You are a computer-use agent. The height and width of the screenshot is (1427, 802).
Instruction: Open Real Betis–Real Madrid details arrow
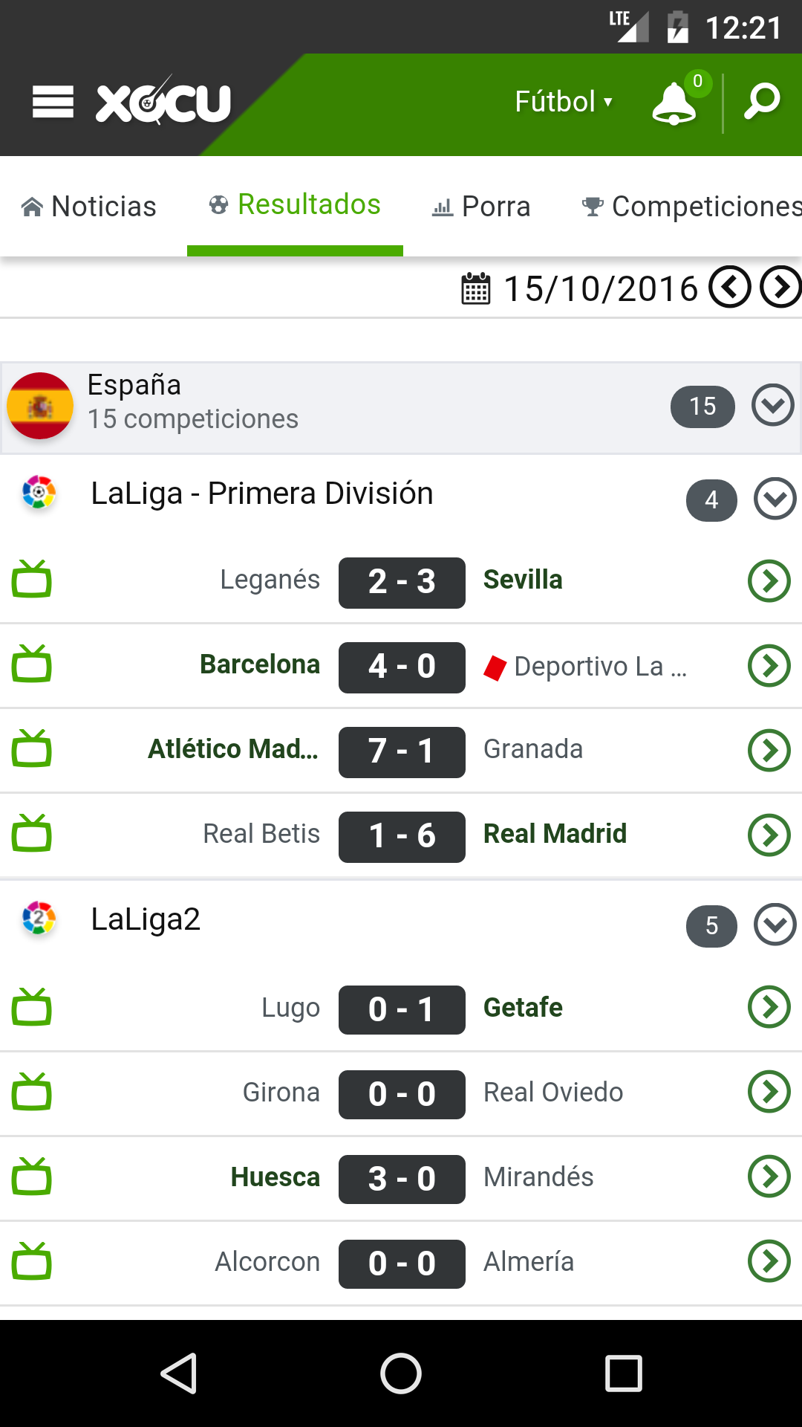[x=769, y=835]
